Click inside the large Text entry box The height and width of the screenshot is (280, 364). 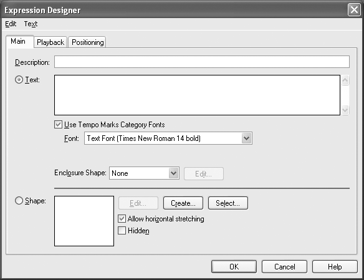197,95
